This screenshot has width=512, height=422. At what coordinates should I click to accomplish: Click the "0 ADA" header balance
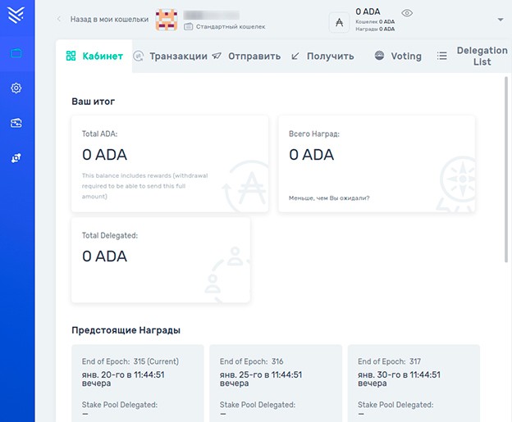[368, 11]
